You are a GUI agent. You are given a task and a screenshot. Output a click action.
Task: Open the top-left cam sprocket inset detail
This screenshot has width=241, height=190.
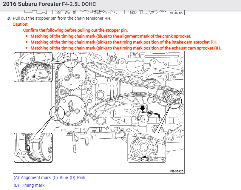33,67
